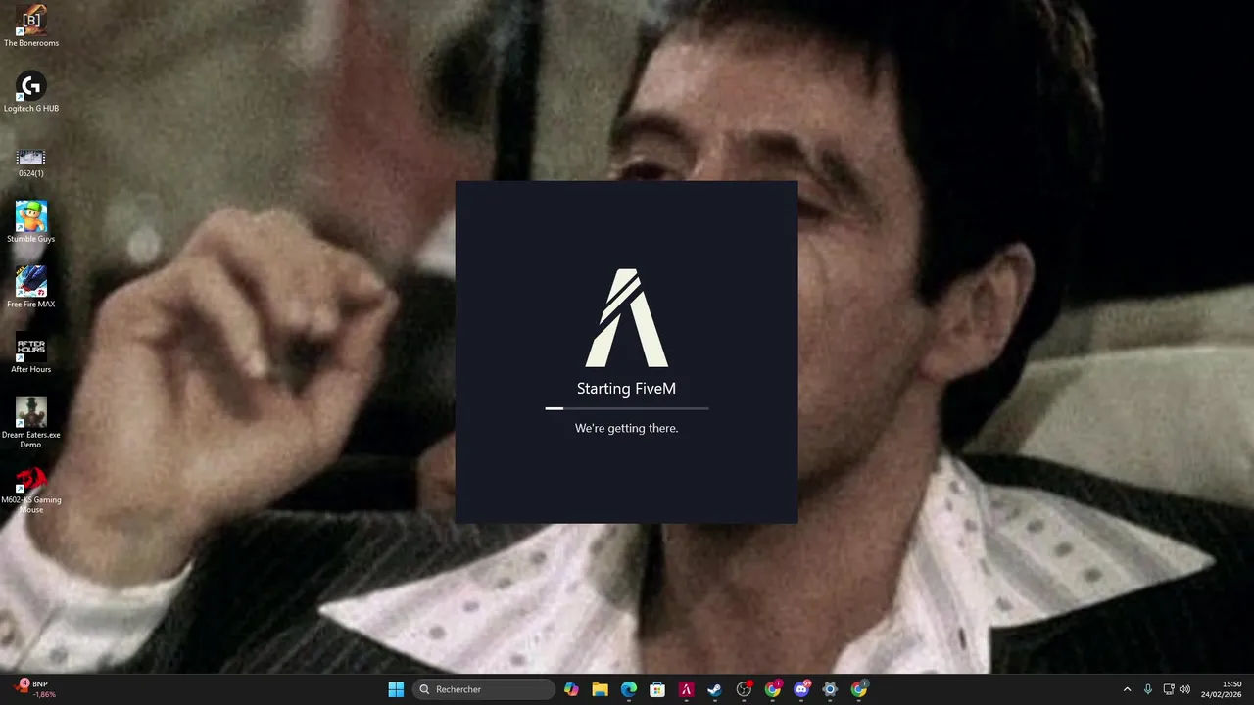The image size is (1254, 705).
Task: Open Steam from the taskbar
Action: click(715, 689)
